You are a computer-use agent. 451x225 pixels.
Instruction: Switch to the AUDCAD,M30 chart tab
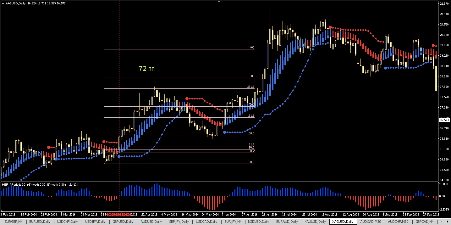click(x=371, y=222)
